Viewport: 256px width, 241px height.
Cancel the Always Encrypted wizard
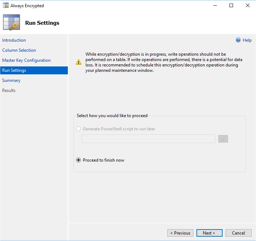click(x=238, y=233)
